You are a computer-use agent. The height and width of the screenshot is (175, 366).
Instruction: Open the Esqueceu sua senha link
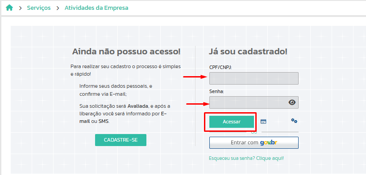pyautogui.click(x=246, y=158)
